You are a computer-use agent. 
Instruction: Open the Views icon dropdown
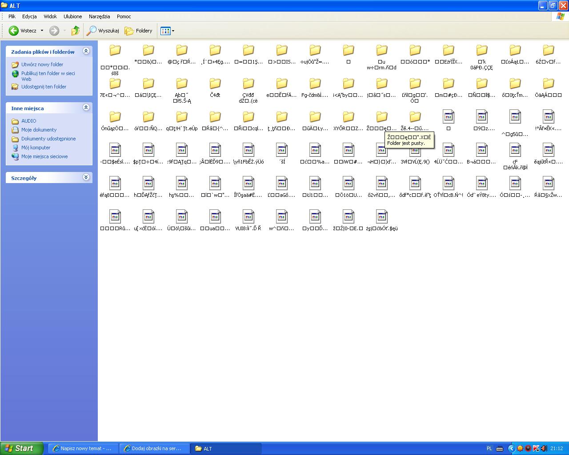(x=167, y=31)
